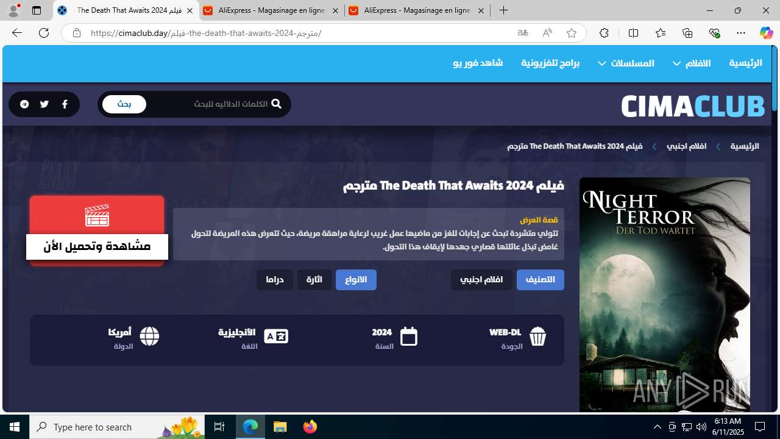Expand the الافلام dropdown menu

(692, 63)
